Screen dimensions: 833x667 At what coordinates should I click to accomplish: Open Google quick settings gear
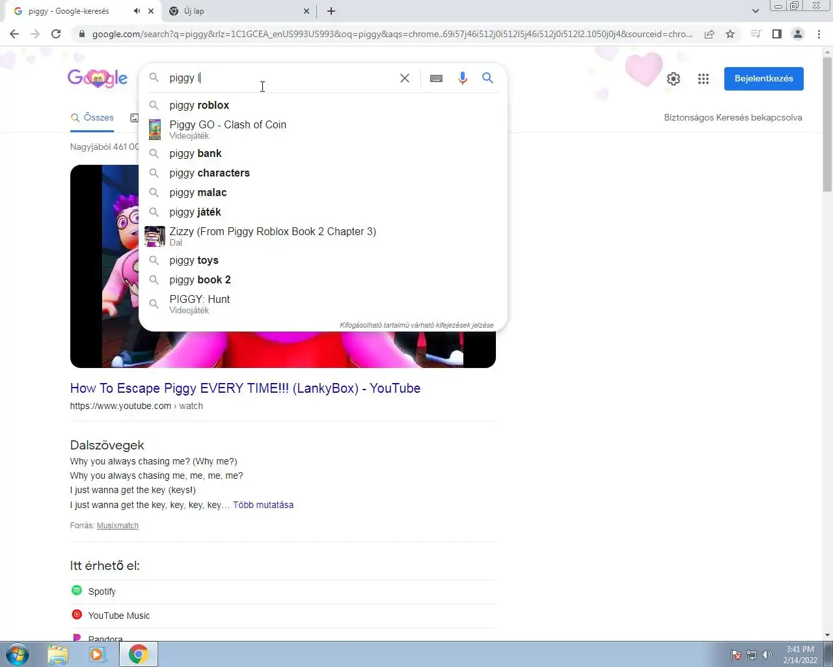[x=674, y=79]
